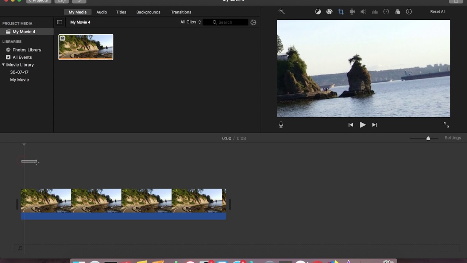Click the playhead marker at timeline start

click(24, 145)
